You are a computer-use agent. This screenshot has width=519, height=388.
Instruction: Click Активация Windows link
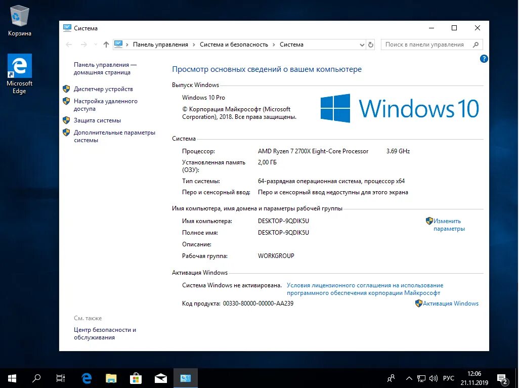pyautogui.click(x=451, y=303)
